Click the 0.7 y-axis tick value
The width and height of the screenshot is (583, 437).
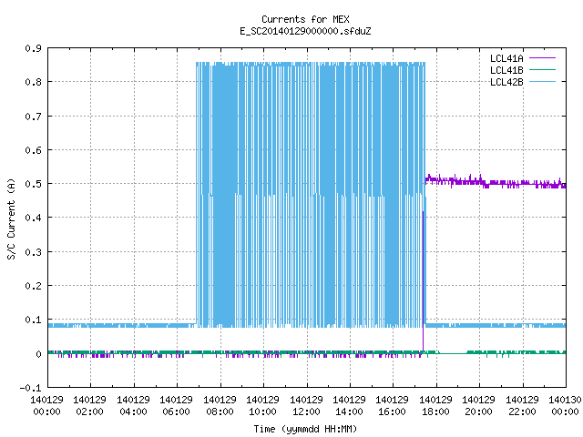[x=34, y=117]
